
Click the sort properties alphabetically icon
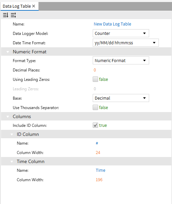(6, 15)
